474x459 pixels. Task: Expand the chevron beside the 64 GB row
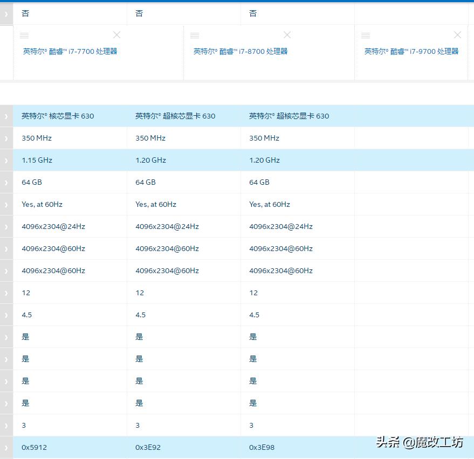(5, 182)
